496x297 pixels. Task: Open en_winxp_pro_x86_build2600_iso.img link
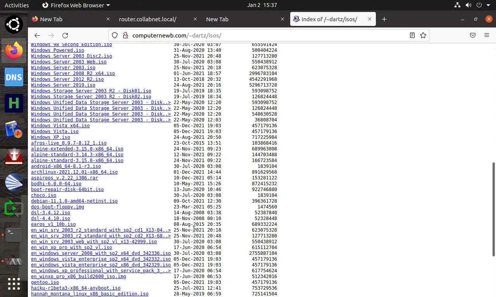tap(78, 277)
